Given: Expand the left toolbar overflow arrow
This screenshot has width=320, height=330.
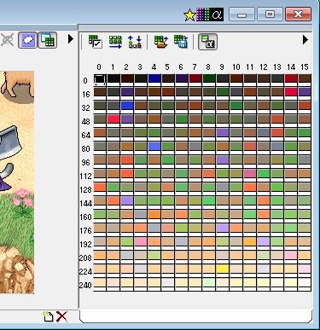Looking at the screenshot, I should [x=71, y=39].
